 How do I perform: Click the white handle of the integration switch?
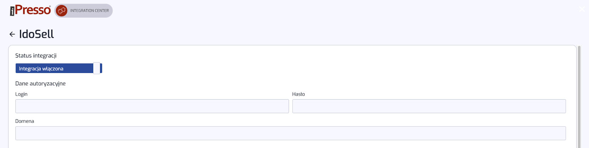(x=96, y=69)
